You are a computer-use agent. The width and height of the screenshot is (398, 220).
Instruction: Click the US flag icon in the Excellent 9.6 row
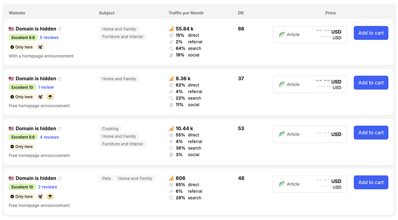12,129
